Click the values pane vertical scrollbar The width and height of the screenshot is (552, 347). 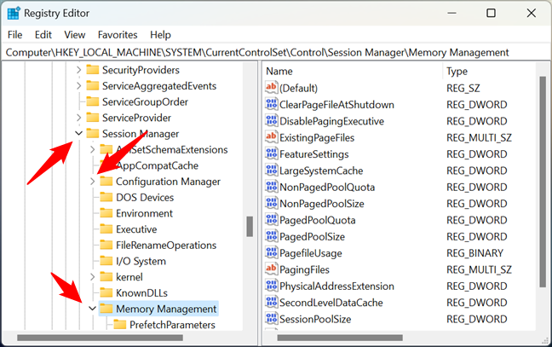pos(543,182)
